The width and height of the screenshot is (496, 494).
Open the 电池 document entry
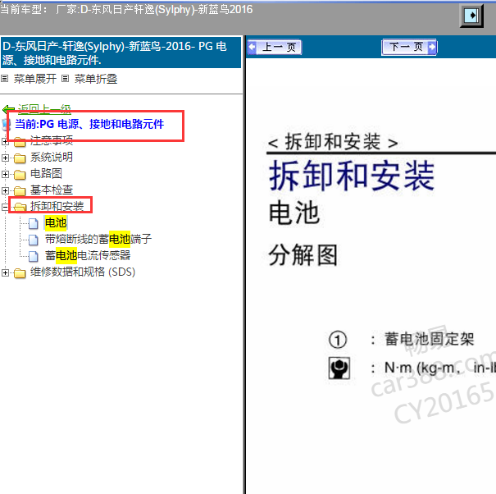tap(56, 222)
